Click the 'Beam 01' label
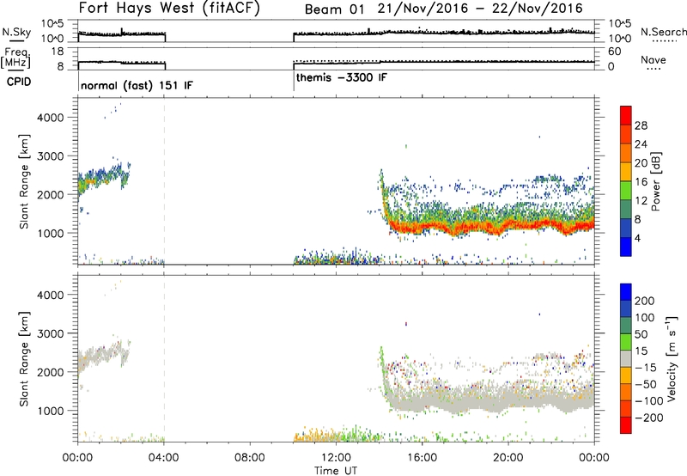 click(x=335, y=9)
